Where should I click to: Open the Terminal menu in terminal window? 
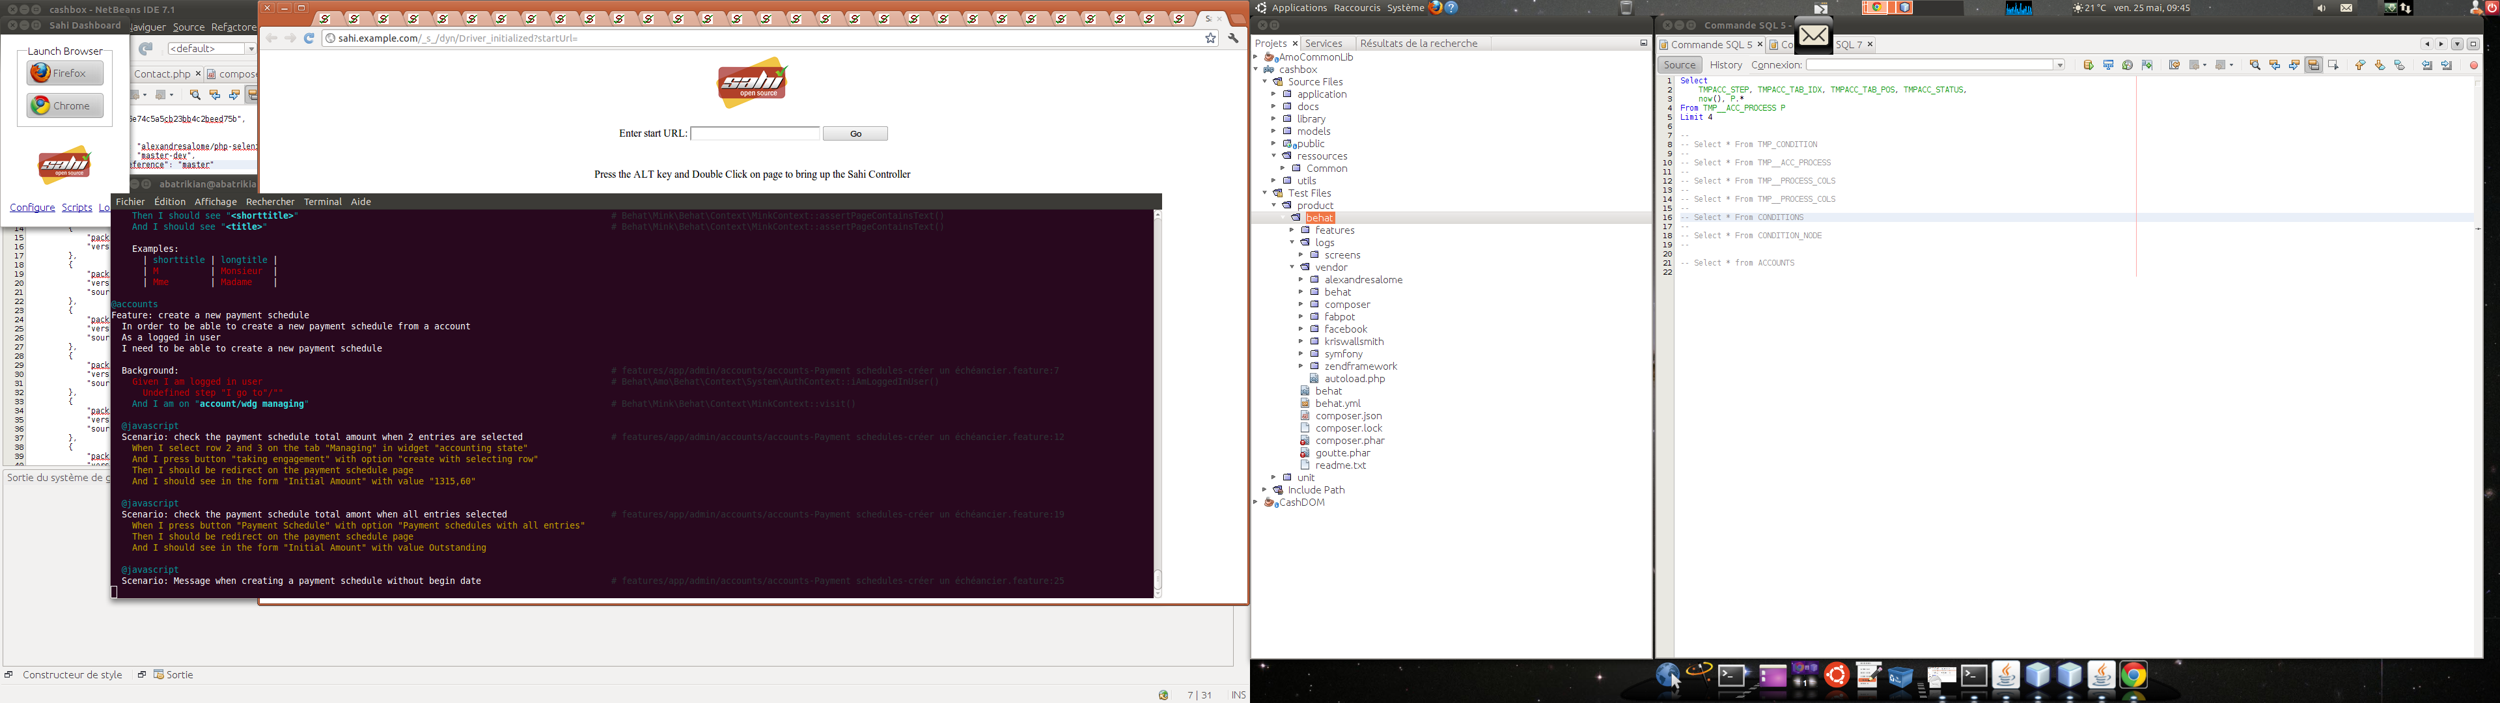click(322, 202)
